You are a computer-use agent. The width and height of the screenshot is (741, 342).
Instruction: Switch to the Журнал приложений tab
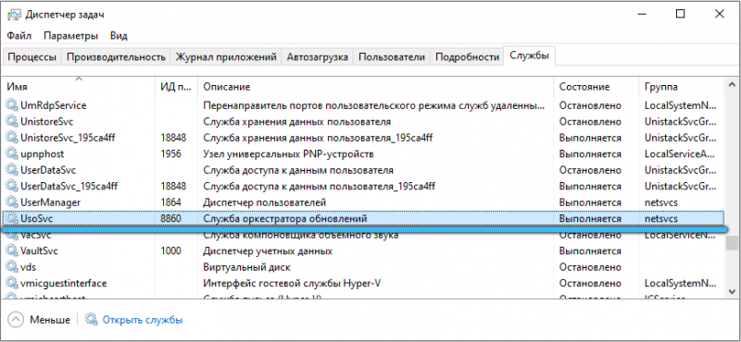[x=226, y=57]
